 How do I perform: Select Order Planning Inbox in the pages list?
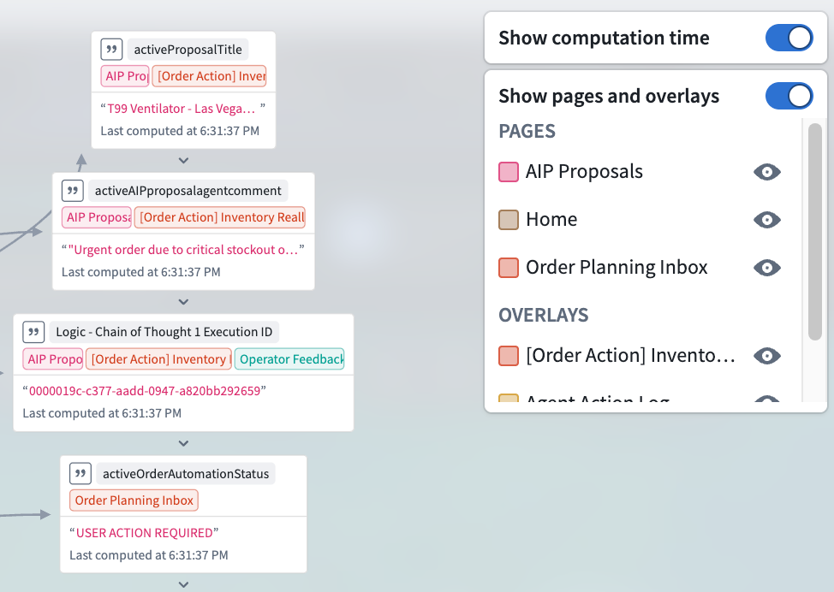(617, 267)
